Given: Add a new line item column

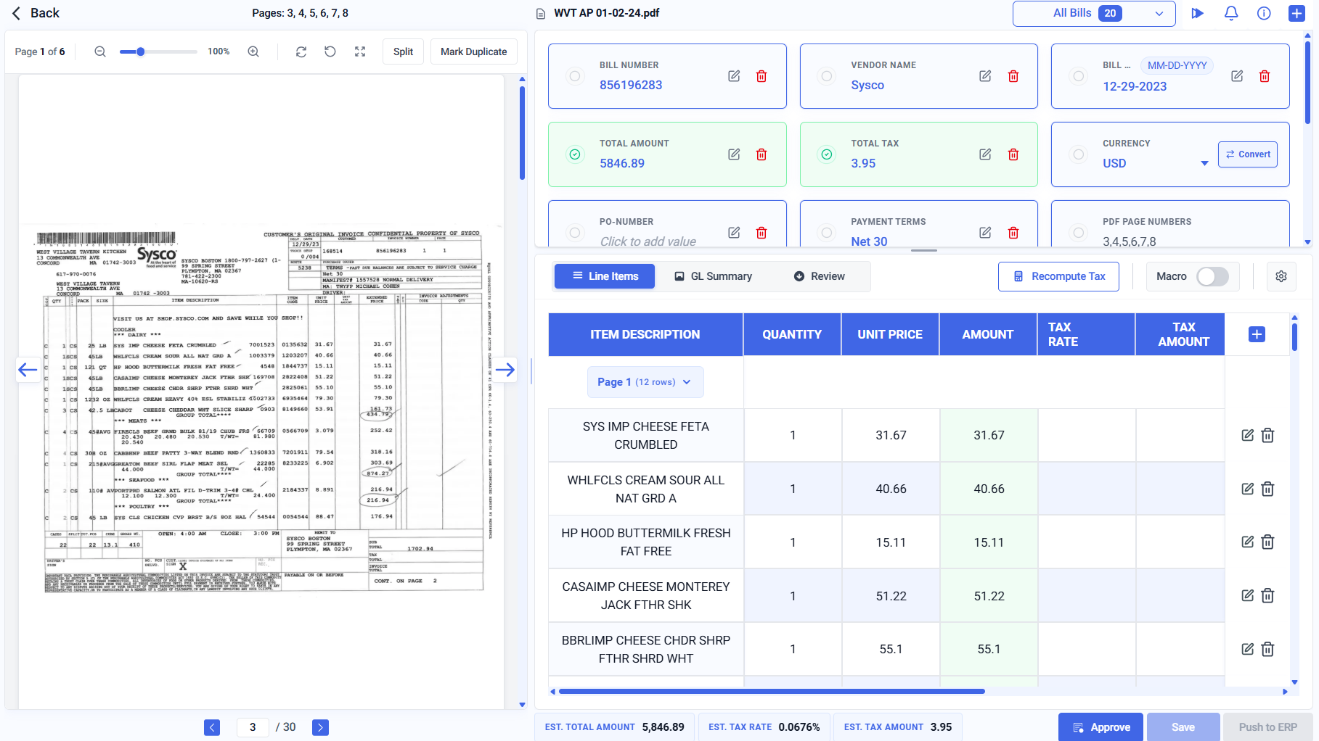Looking at the screenshot, I should (1257, 334).
